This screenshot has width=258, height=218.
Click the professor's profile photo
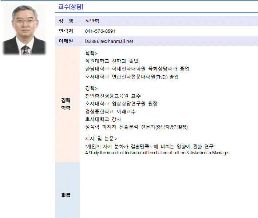[24, 30]
